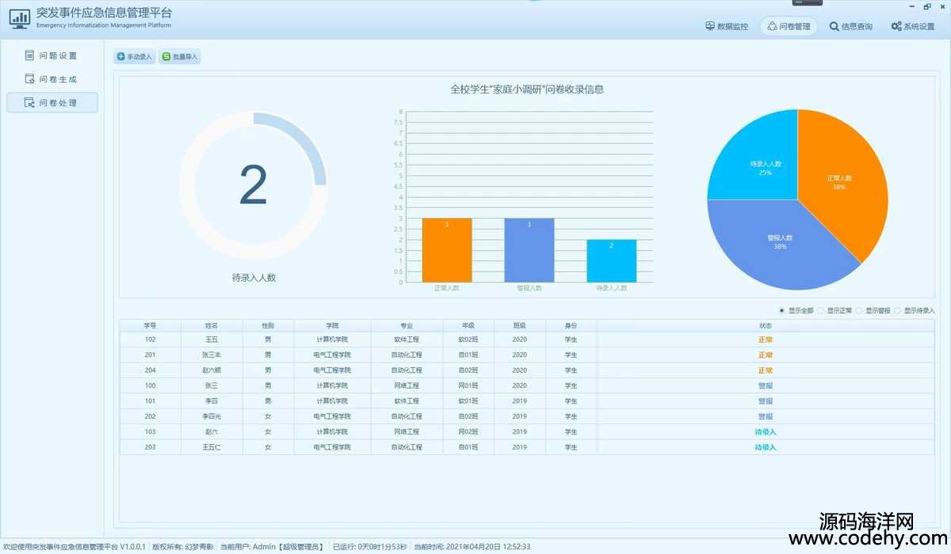Click the 年级 column header
Viewport: 951px width, 554px height.
(468, 325)
